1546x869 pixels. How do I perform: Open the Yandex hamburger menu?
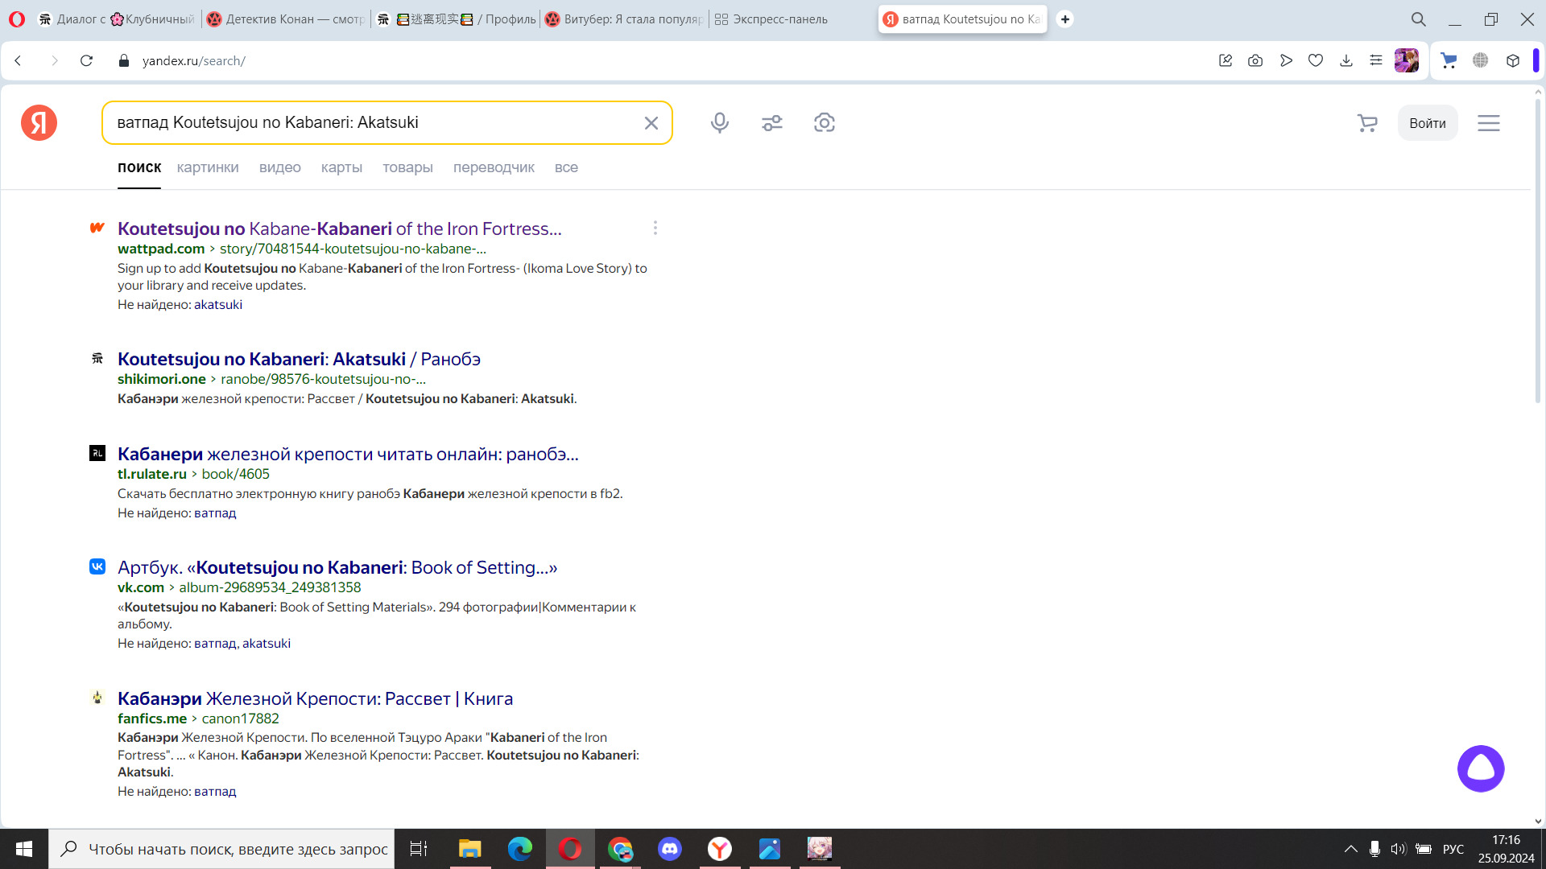(1488, 122)
